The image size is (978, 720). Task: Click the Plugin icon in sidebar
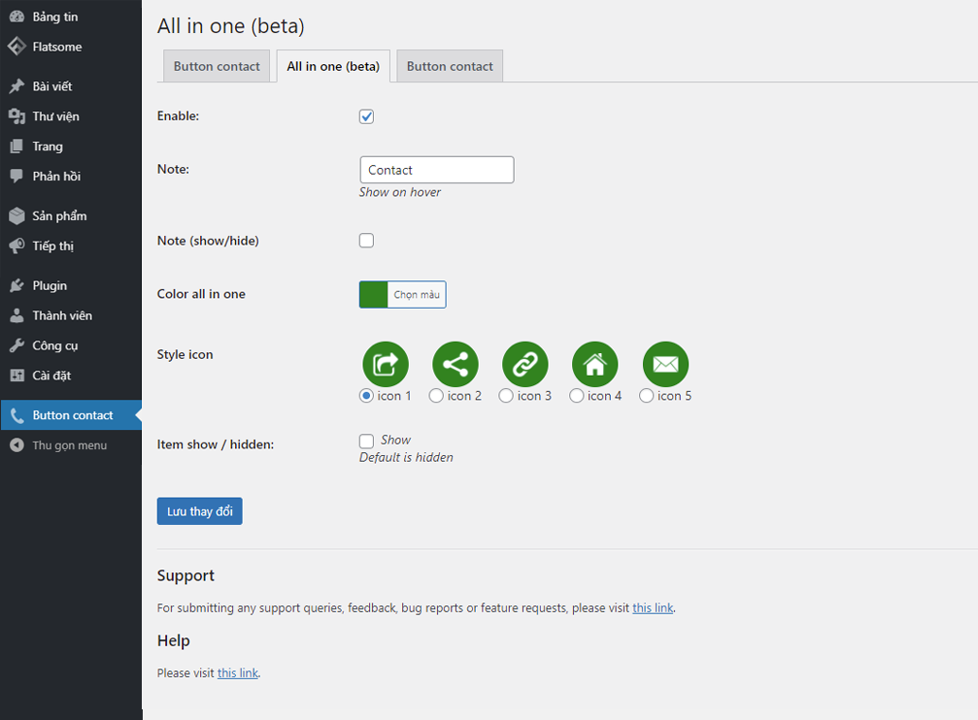pyautogui.click(x=17, y=285)
